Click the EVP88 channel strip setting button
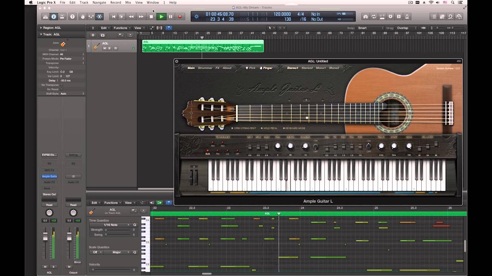492x276 pixels. point(49,155)
